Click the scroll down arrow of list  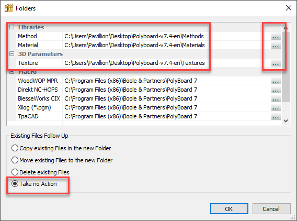tap(286, 121)
